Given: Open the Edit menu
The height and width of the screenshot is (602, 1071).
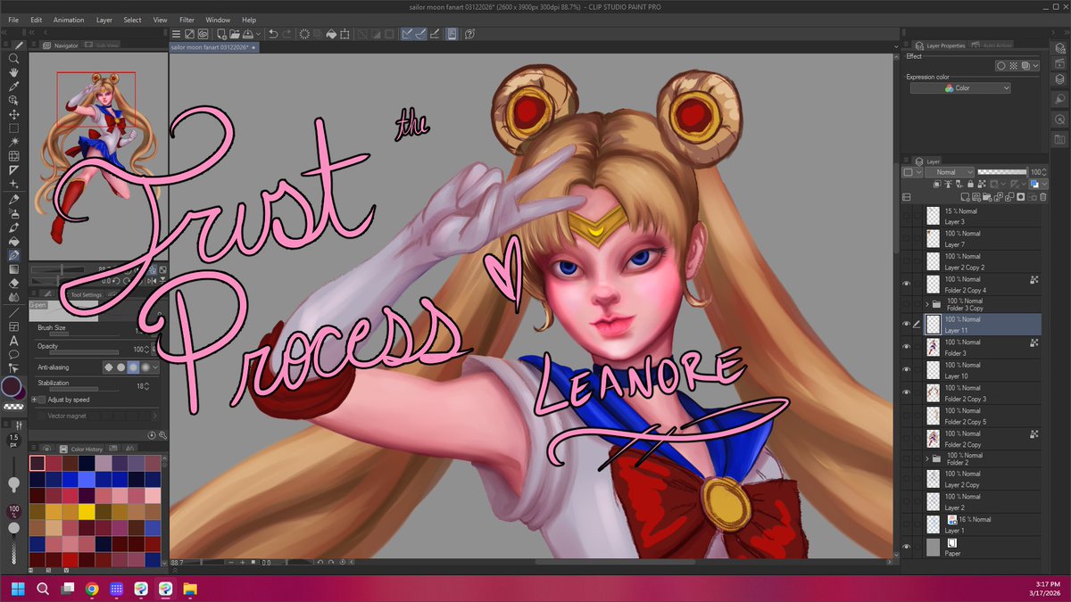Looking at the screenshot, I should click(37, 20).
